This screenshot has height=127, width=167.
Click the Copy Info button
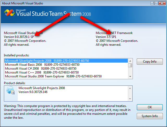point(150,62)
